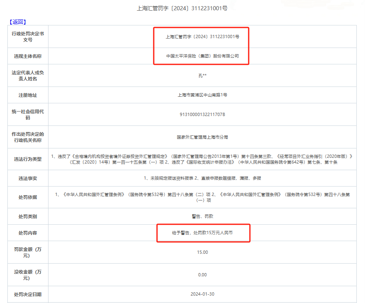Click the 违法事实 label
The width and height of the screenshot is (365, 303).
coord(28,178)
